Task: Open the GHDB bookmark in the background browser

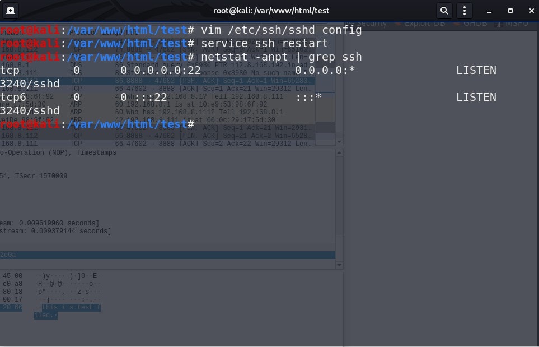Action: (471, 24)
